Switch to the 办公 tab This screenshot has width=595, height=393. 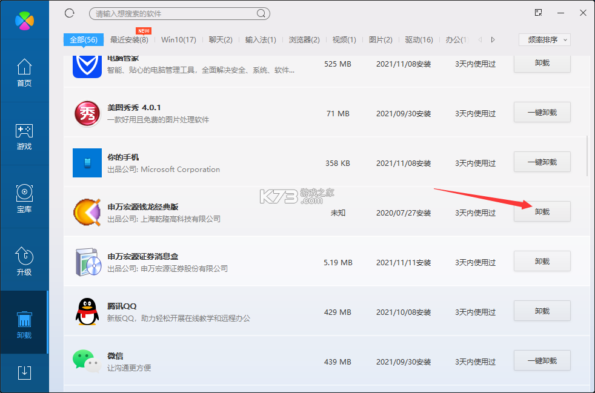(457, 40)
